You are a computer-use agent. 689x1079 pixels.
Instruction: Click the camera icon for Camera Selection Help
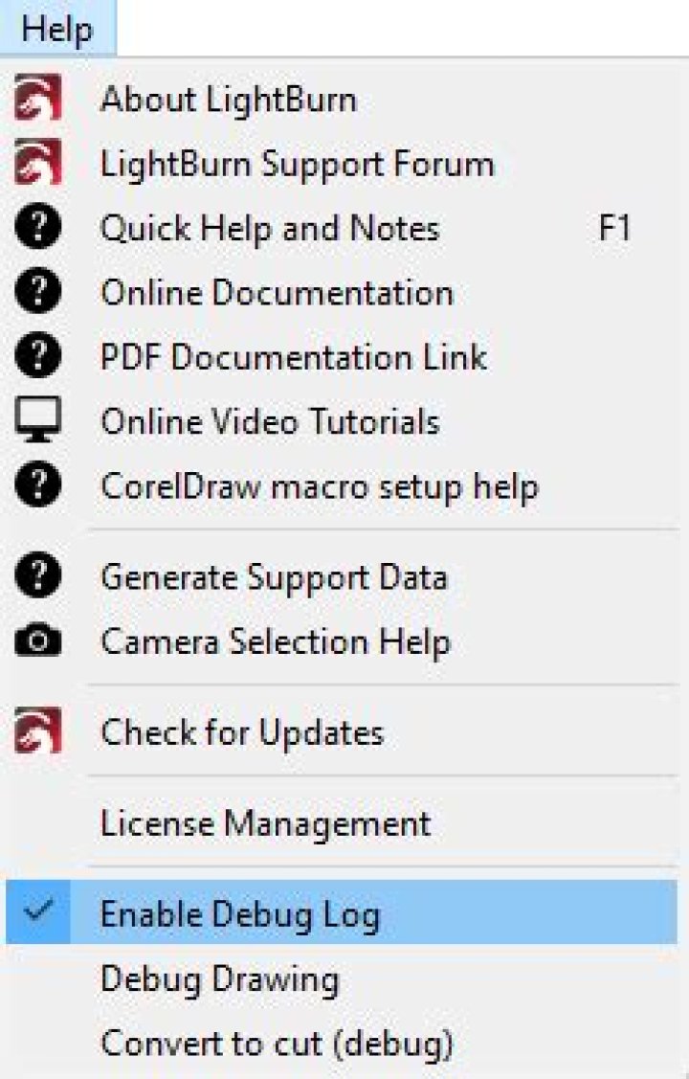click(38, 641)
